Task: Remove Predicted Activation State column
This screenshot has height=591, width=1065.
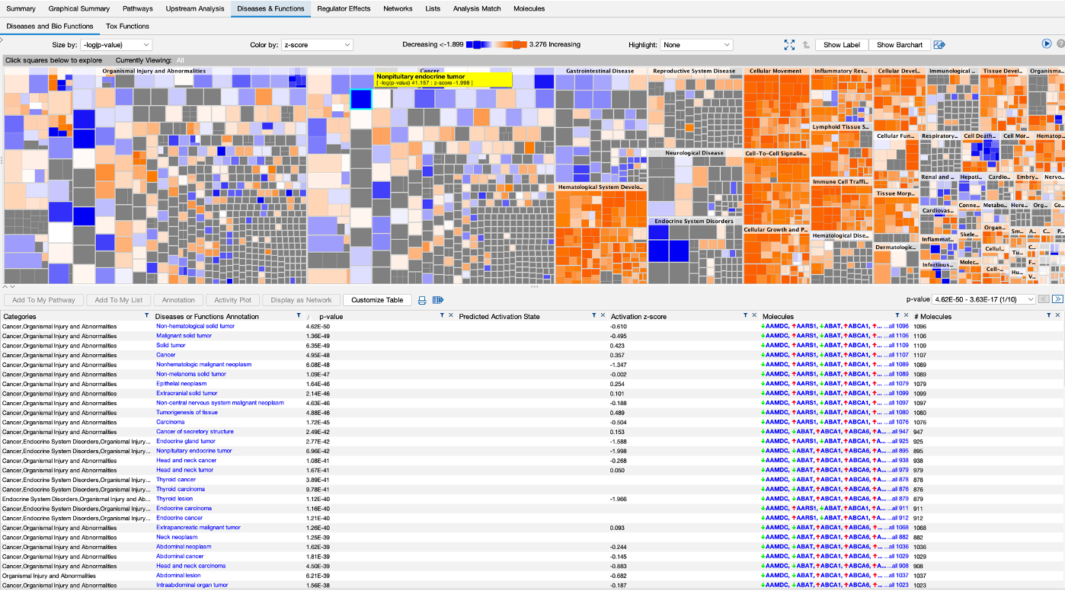Action: (x=603, y=315)
